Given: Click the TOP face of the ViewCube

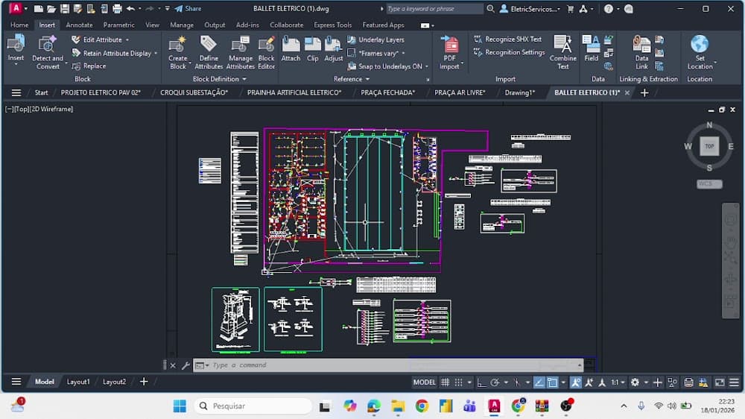Looking at the screenshot, I should [709, 146].
